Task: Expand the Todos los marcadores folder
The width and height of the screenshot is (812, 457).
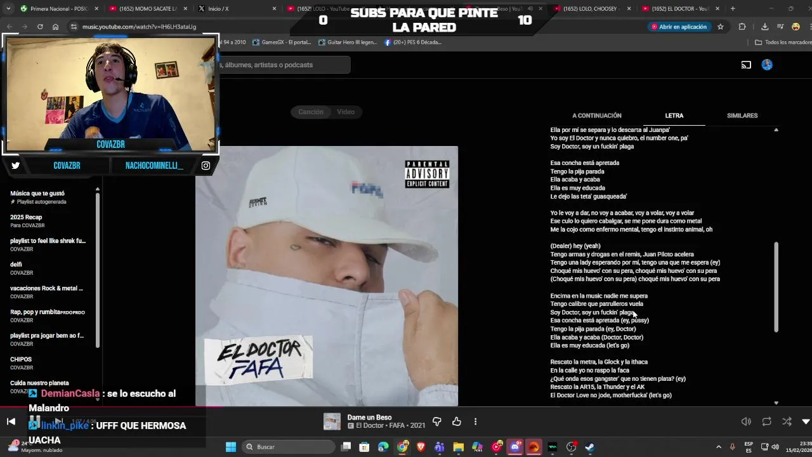Action: tap(783, 42)
